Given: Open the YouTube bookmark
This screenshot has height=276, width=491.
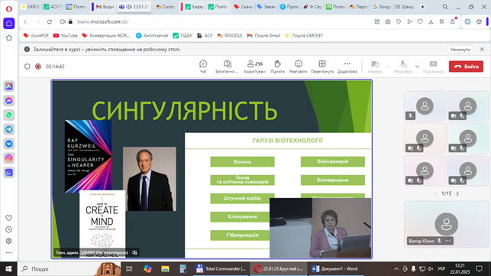Looking at the screenshot, I should point(65,35).
